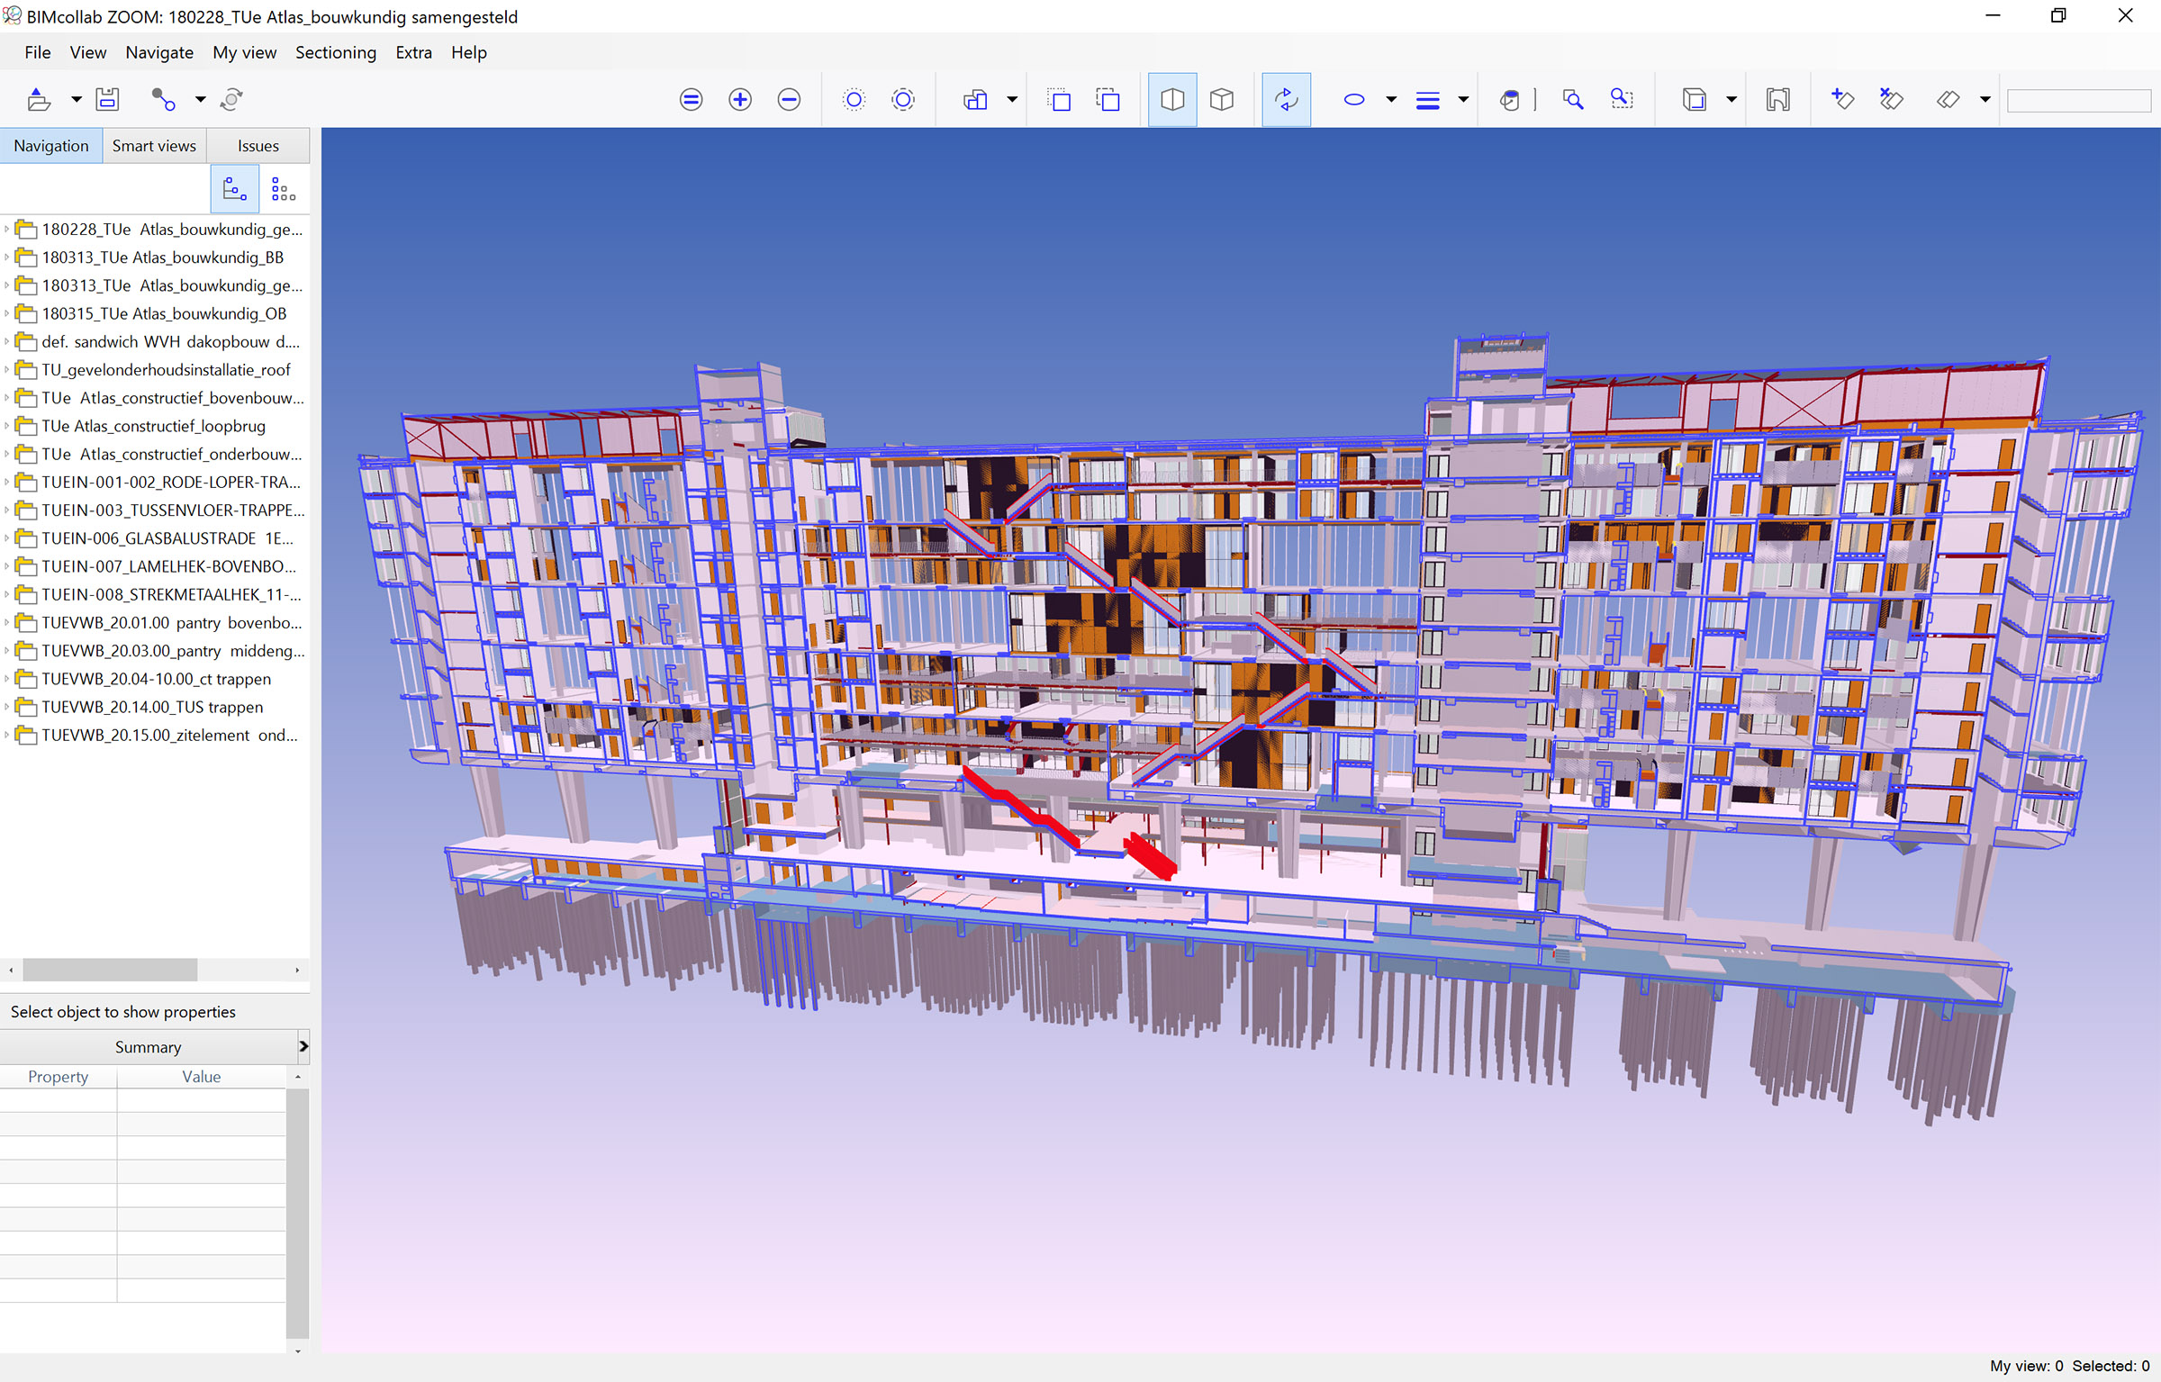The width and height of the screenshot is (2161, 1382).
Task: Click the stacked building blocks icon
Action: [x=976, y=100]
